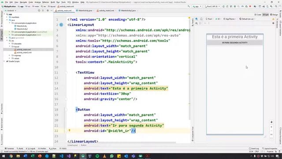Click the orientation icon in preview toolbar
The height and width of the screenshot is (159, 282).
point(201,19)
